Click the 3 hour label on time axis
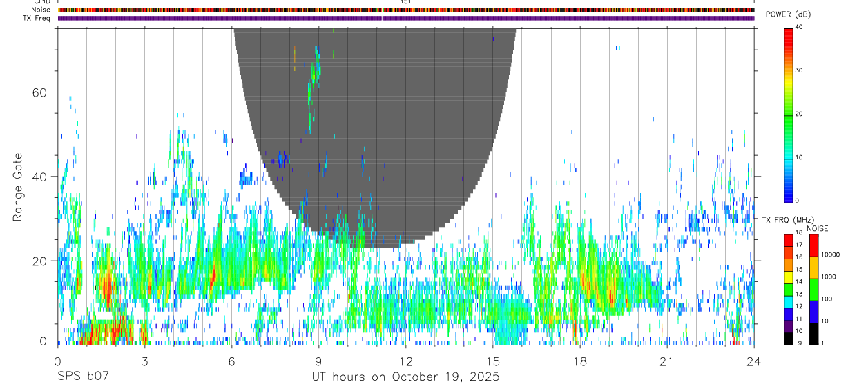 coord(144,361)
